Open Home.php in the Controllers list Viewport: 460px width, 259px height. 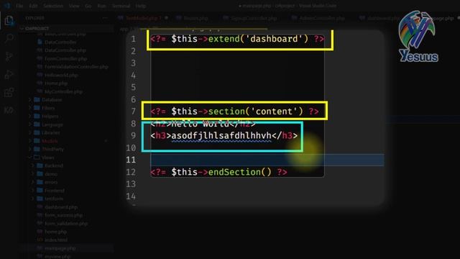click(x=56, y=83)
